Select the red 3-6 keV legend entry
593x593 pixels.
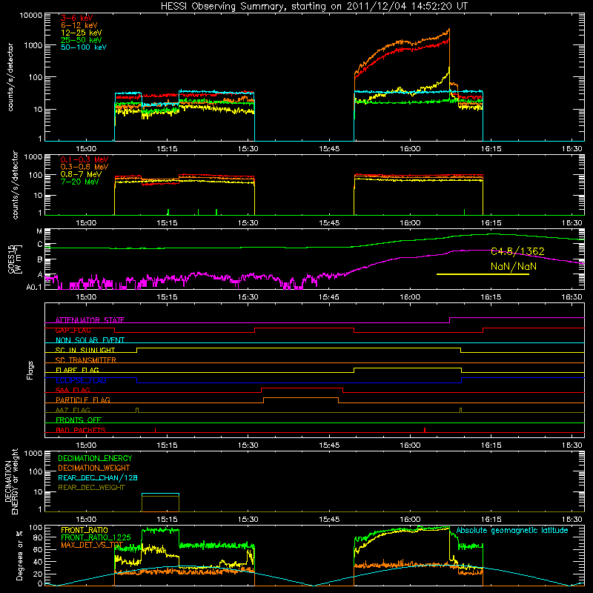77,18
